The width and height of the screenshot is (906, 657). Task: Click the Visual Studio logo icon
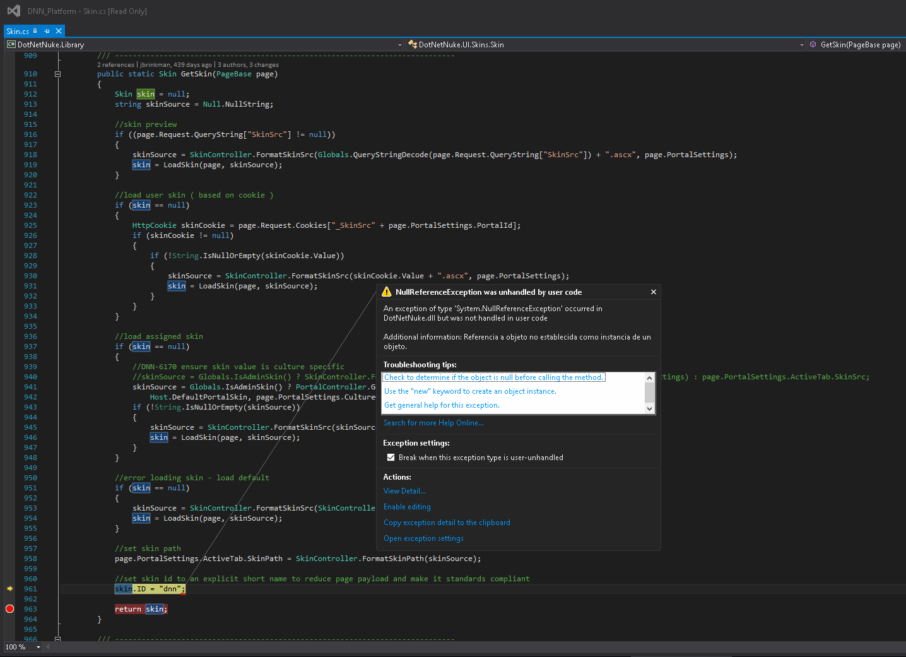tap(13, 11)
